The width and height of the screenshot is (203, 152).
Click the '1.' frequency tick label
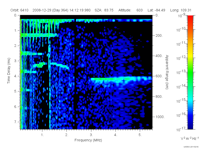[42, 135]
